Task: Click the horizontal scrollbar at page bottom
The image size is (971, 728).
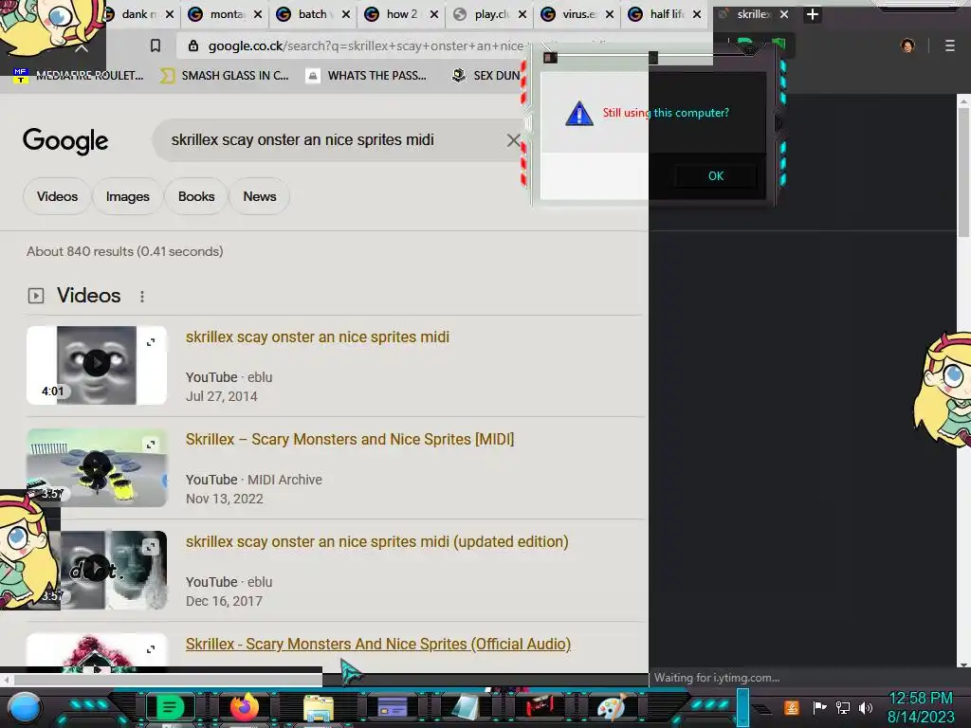Action: tap(167, 680)
